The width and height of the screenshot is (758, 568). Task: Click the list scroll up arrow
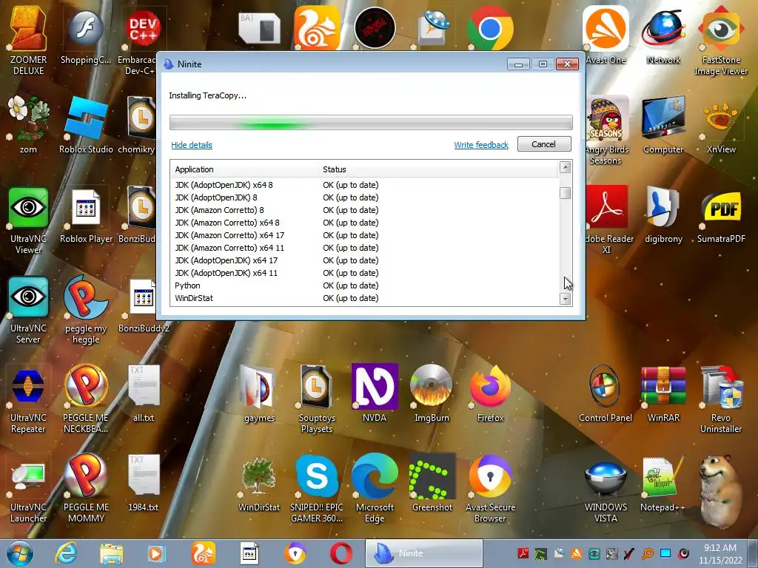[x=565, y=168]
